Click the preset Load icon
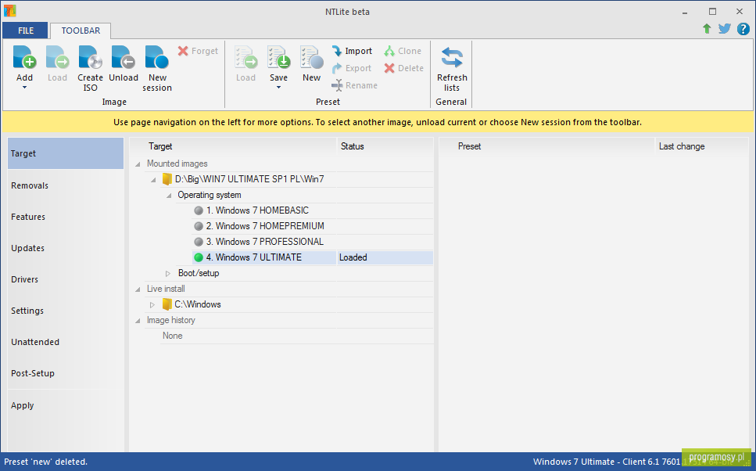The height and width of the screenshot is (471, 756). tap(246, 57)
